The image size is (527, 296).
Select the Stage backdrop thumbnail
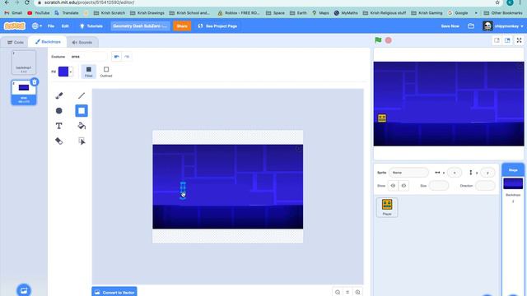tap(513, 183)
